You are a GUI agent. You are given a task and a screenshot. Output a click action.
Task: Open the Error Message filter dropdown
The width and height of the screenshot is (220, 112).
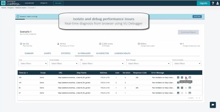click(148, 63)
